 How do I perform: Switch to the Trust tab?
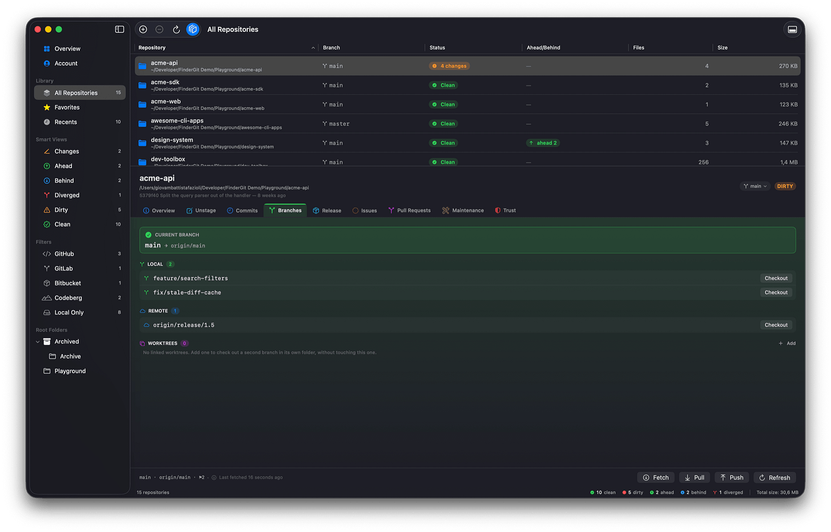click(x=506, y=210)
